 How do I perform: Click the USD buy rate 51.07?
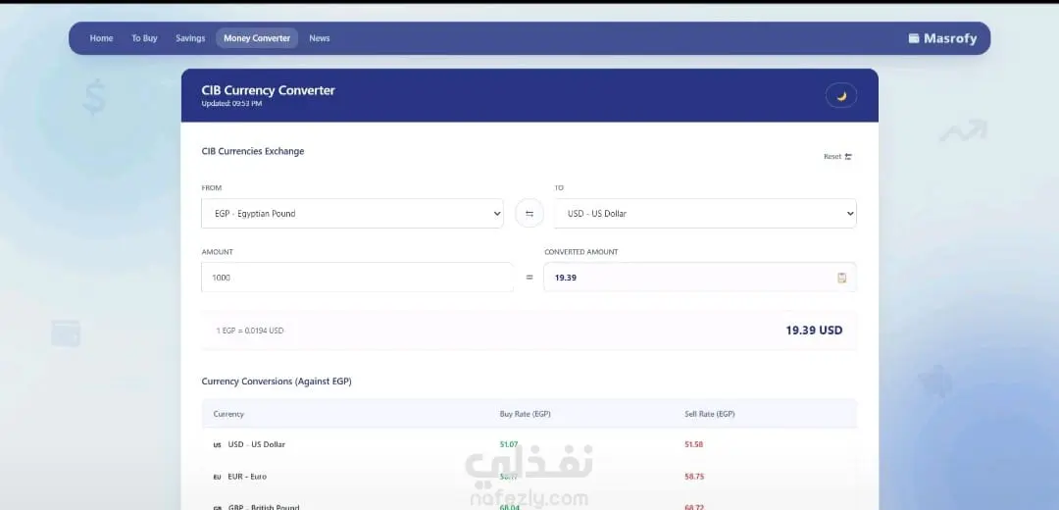coord(509,444)
